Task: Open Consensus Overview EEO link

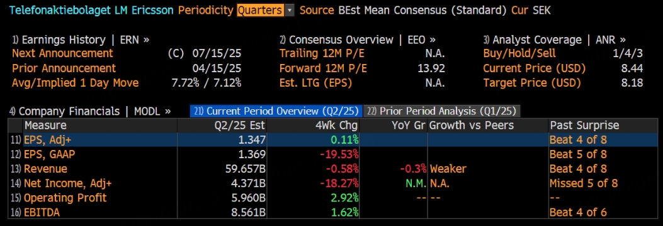Action: point(357,40)
